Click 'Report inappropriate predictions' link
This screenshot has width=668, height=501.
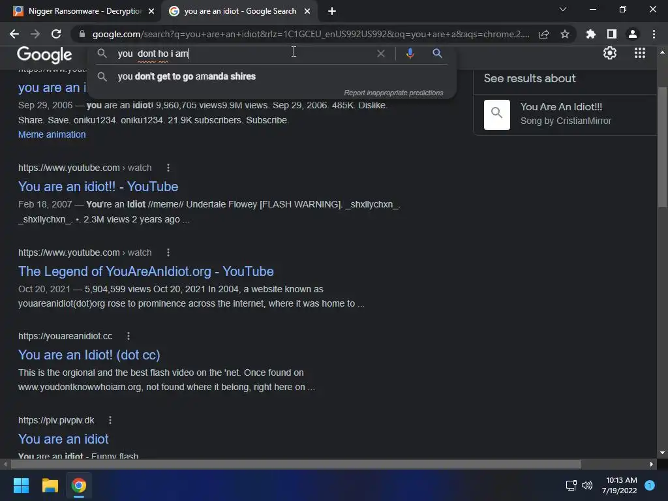tap(393, 93)
